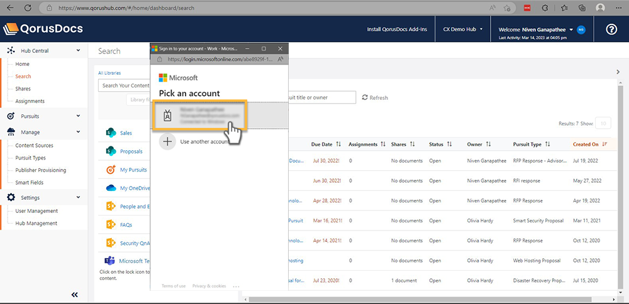Open the favorites list icon
Viewport: 629px width, 304px height.
(x=564, y=8)
